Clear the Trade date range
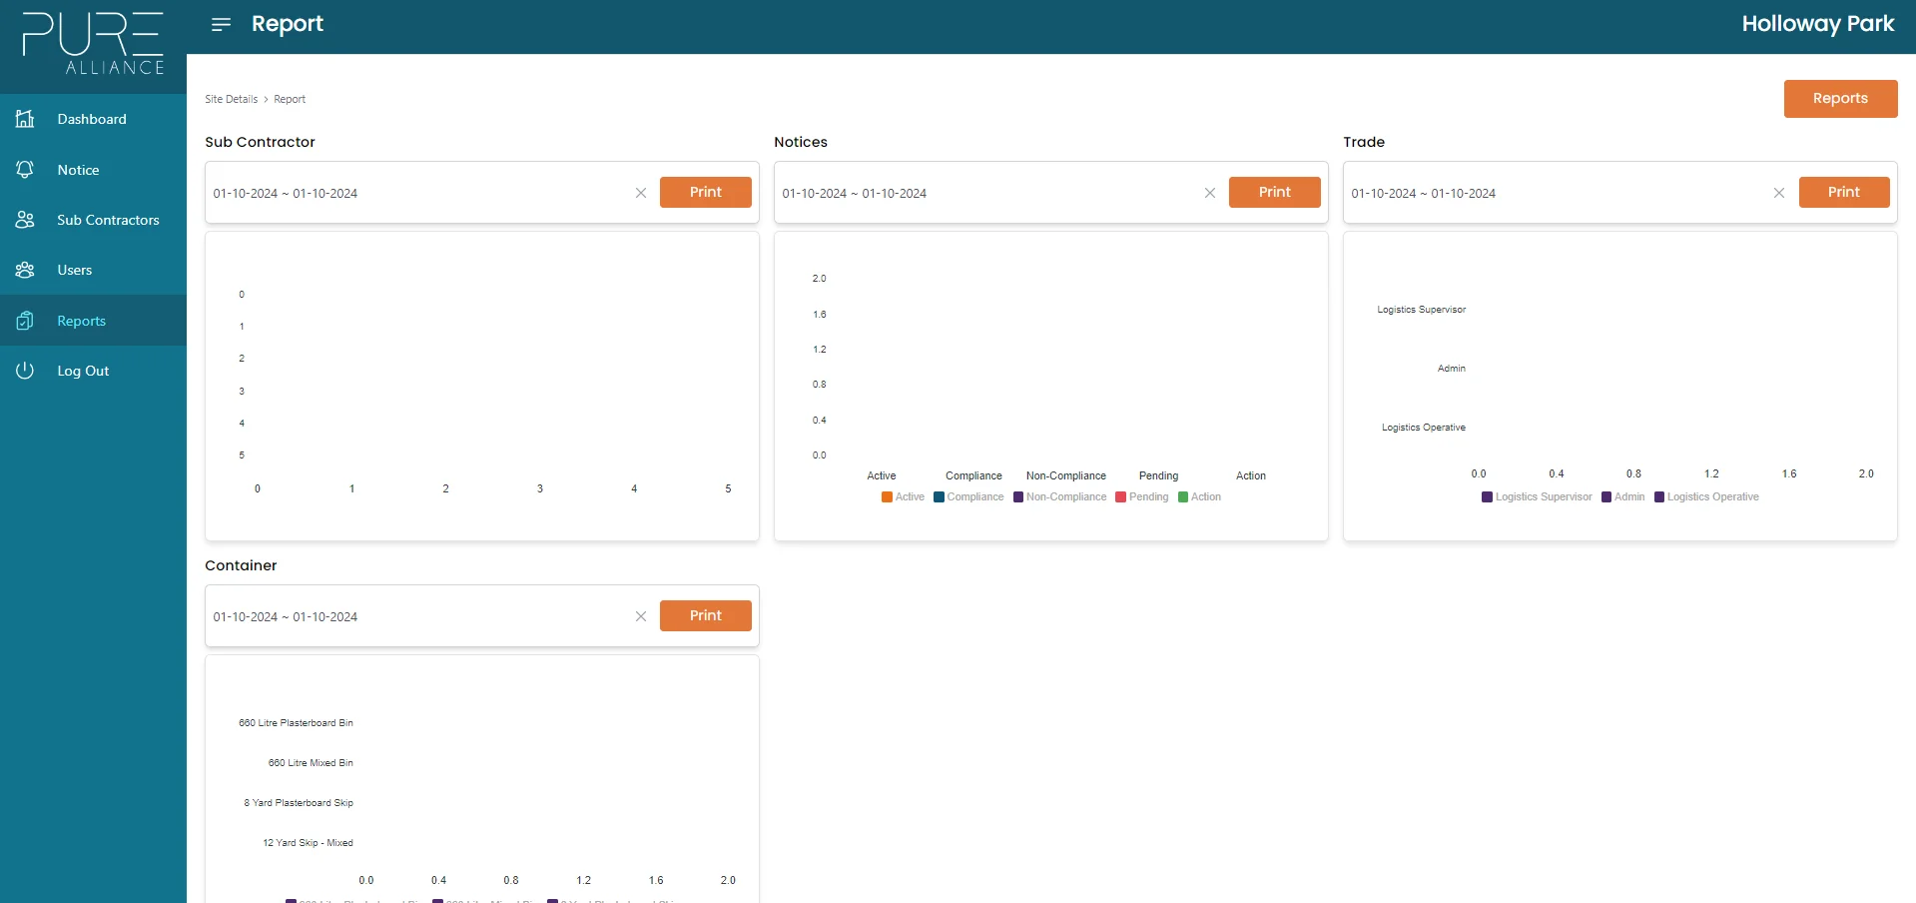1916x903 pixels. 1779,193
